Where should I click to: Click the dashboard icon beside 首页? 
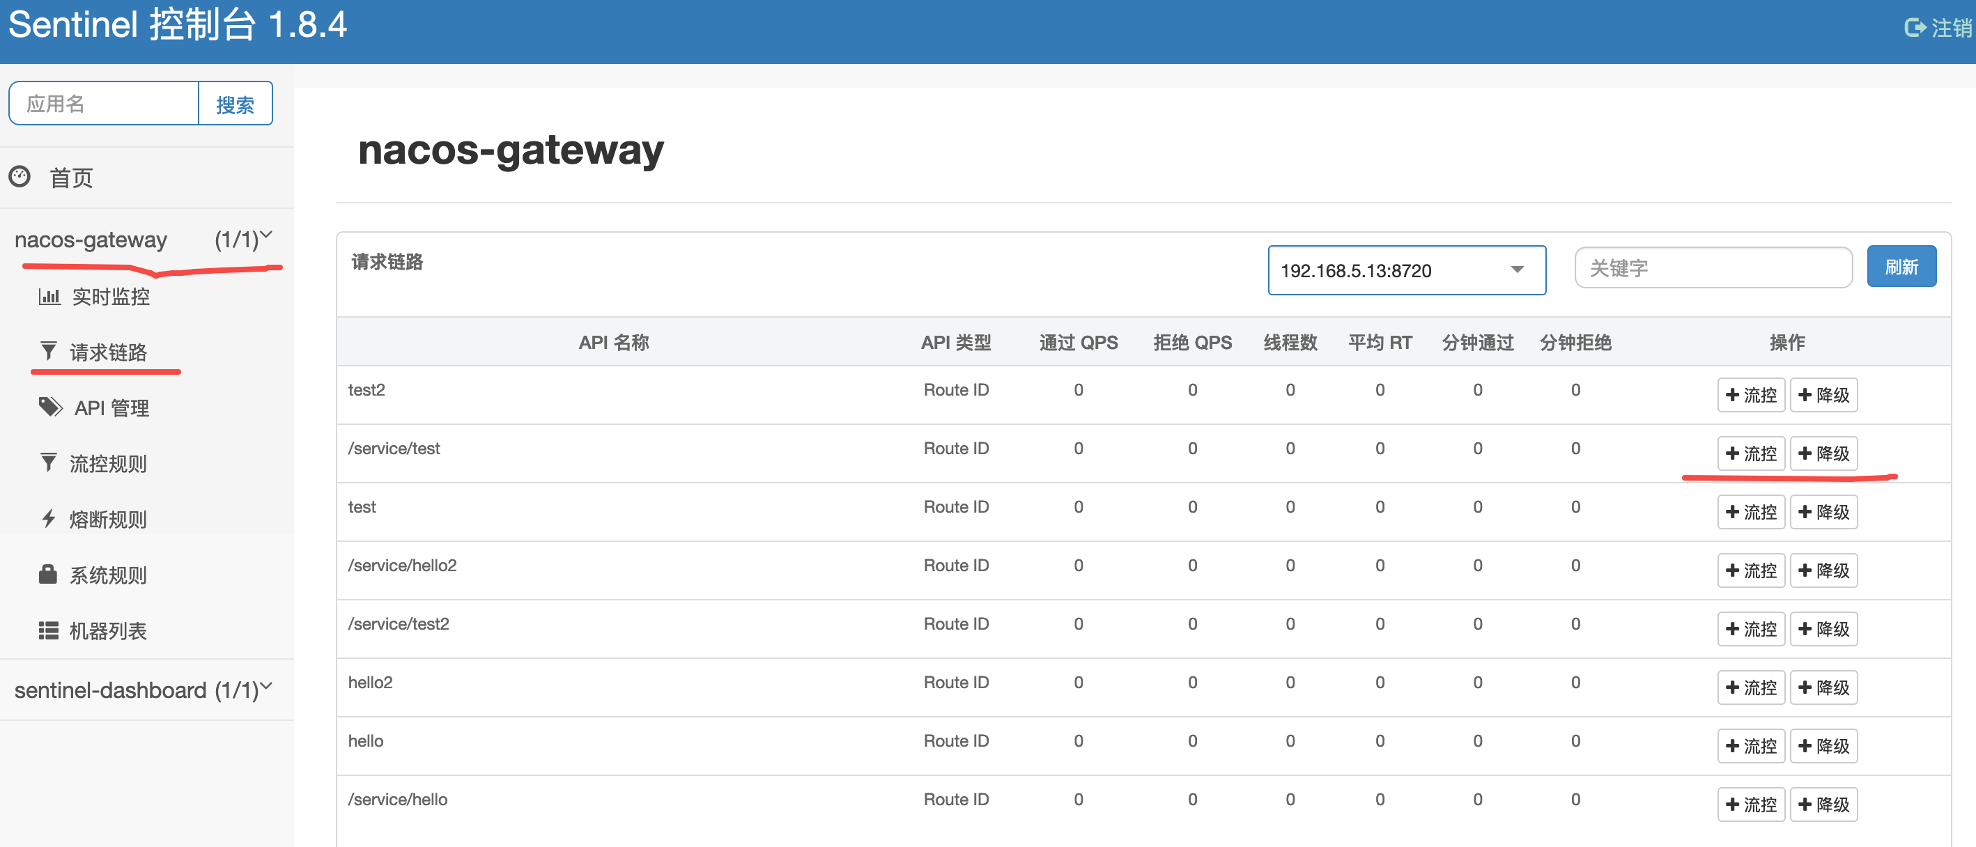pos(20,177)
